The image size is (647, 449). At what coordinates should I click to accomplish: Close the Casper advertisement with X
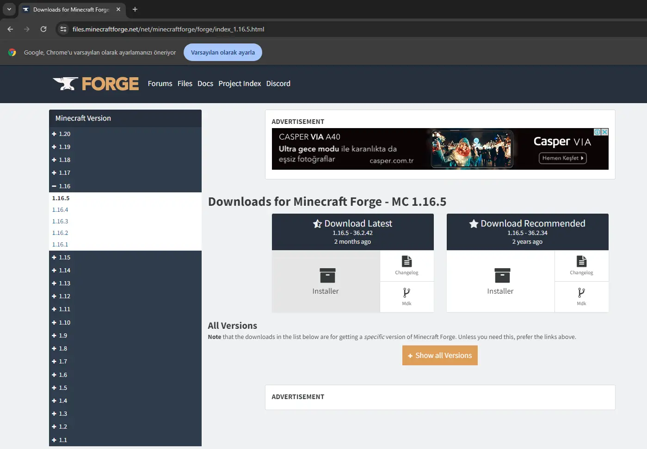(604, 132)
